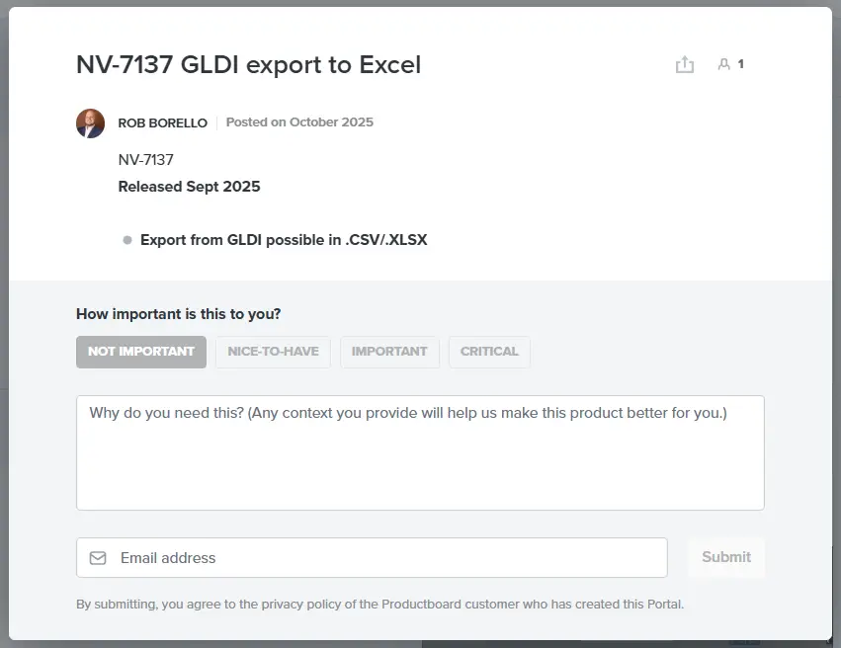Image resolution: width=841 pixels, height=648 pixels.
Task: Click the follower count number 1
Action: point(741,64)
